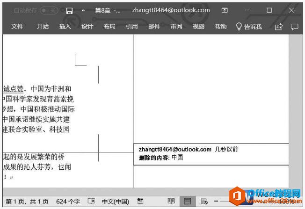The image size is (305, 209).
Task: Select the 布局 tab
Action: (109, 26)
